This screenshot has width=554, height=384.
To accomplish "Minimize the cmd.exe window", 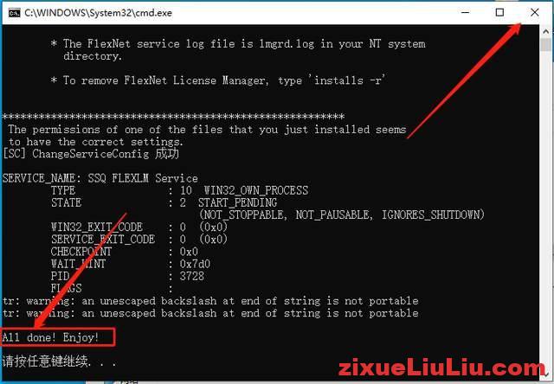I will (x=466, y=13).
